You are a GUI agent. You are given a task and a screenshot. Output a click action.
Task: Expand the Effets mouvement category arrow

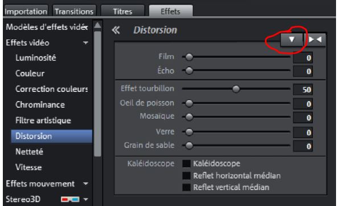pyautogui.click(x=85, y=184)
